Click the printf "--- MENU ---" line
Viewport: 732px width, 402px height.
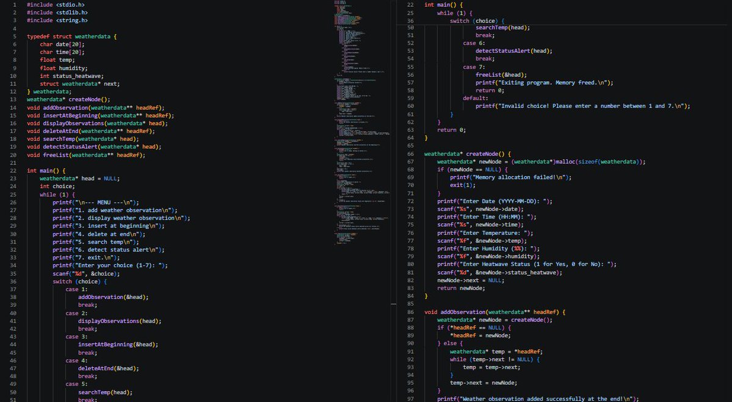tap(96, 203)
